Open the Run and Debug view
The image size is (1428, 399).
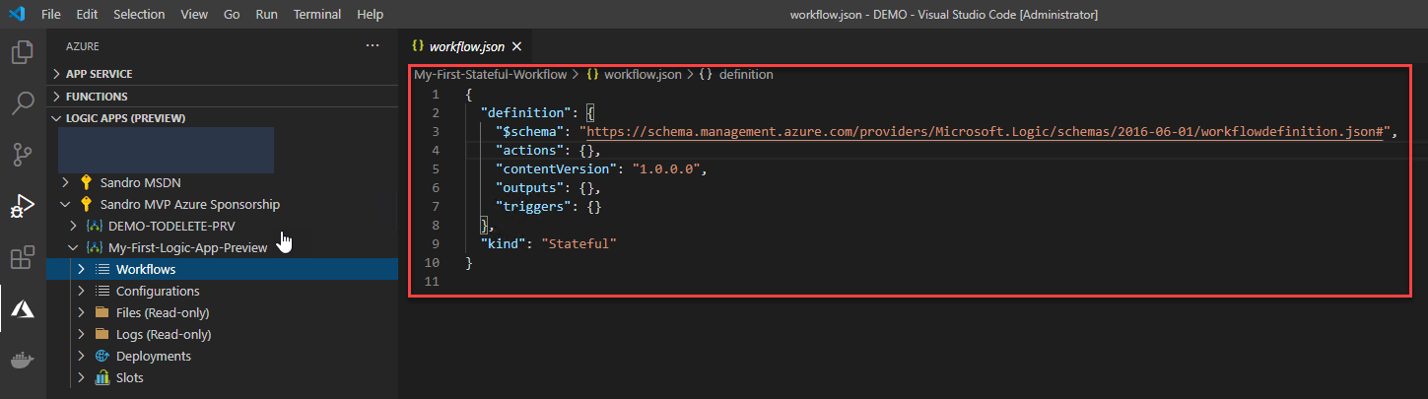pos(22,206)
